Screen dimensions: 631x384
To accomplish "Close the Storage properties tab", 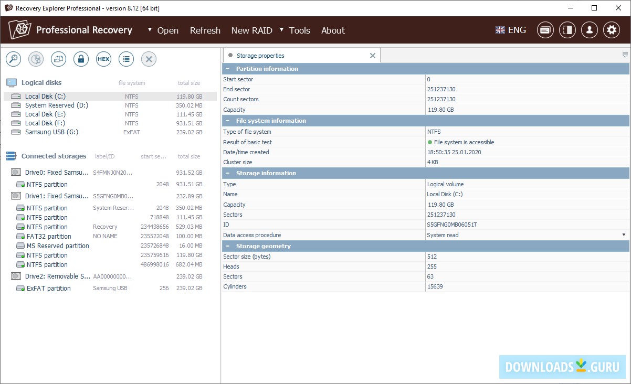I will point(373,56).
